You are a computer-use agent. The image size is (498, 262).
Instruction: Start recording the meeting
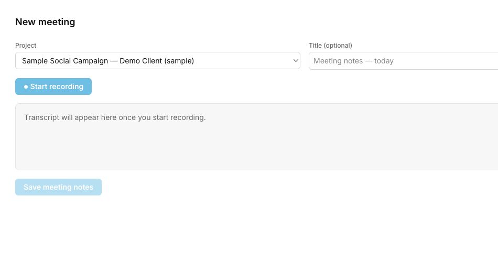click(53, 86)
